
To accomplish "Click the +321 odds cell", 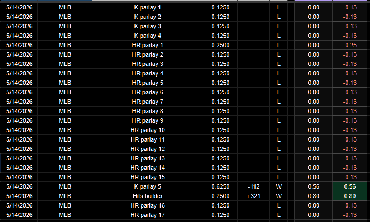I will pos(254,196).
